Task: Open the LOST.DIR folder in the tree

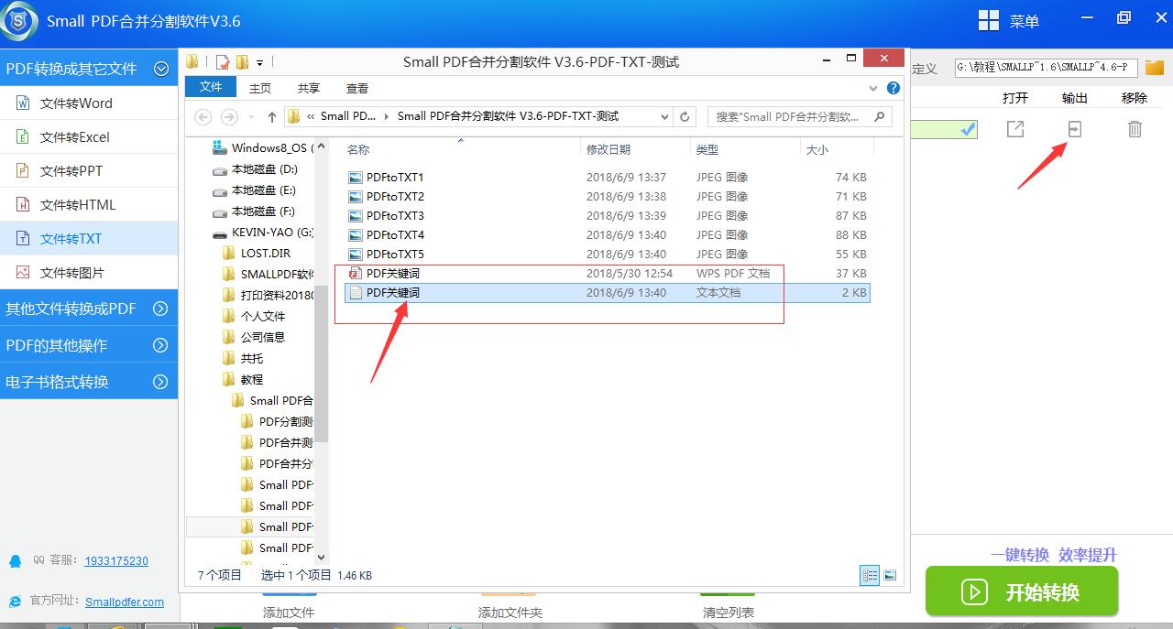Action: [x=258, y=253]
